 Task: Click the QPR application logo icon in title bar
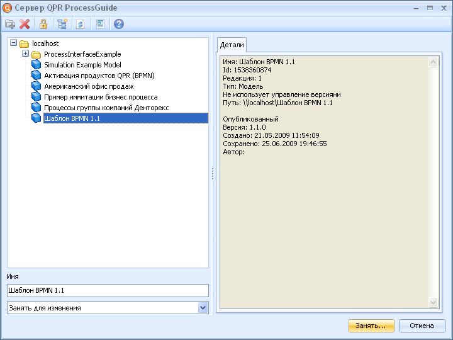[7, 8]
